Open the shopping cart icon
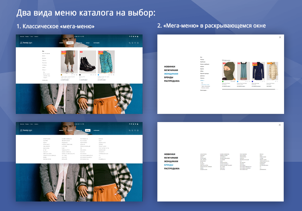Screen dimensions: 302x211 138,43
